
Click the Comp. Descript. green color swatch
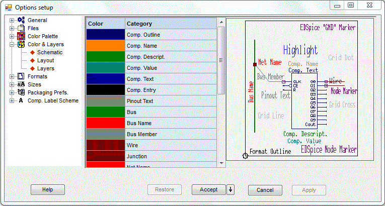pos(106,57)
